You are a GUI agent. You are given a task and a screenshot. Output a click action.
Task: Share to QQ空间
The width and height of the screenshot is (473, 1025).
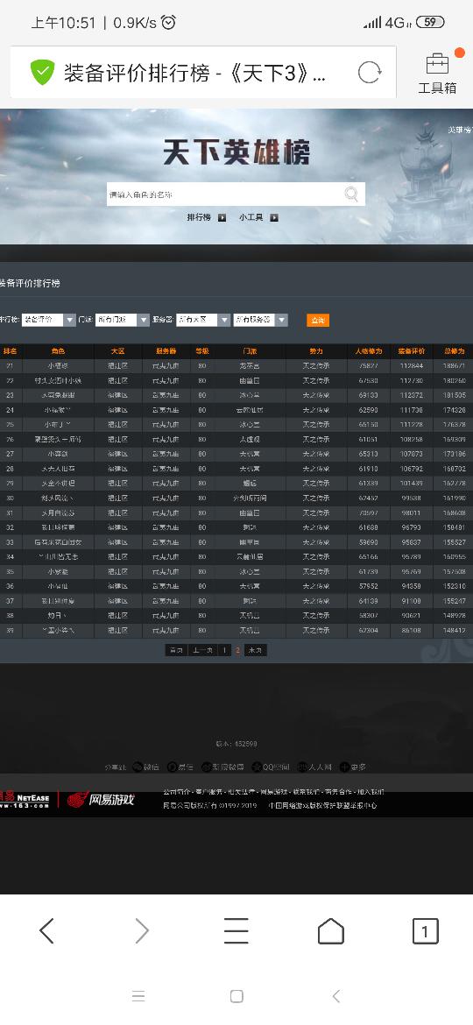coord(271,767)
